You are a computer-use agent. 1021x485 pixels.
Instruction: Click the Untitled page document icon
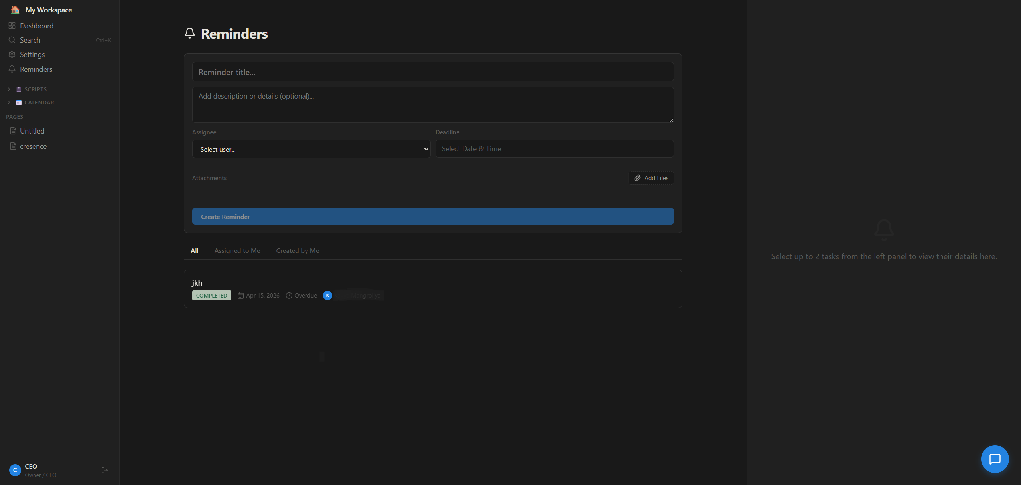[x=13, y=131]
